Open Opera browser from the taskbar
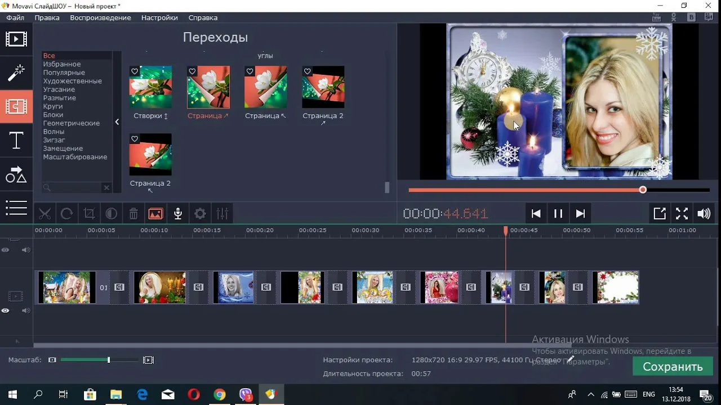The image size is (721, 405). [194, 394]
